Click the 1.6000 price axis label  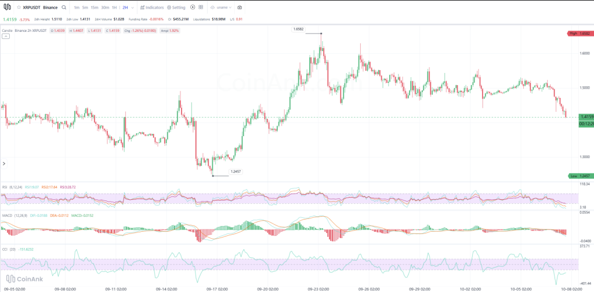point(585,53)
